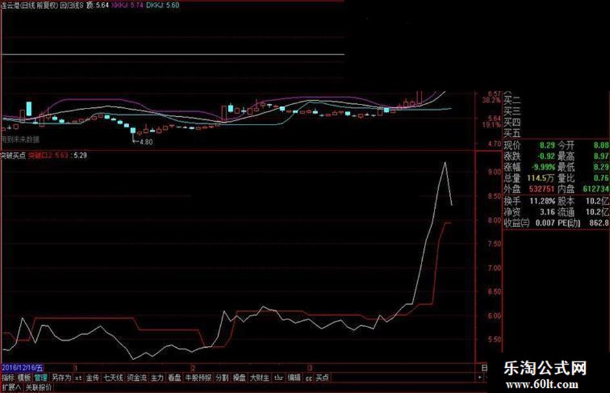Choose the 牛股预报 indicator tab
The image size is (610, 393).
[x=198, y=378]
